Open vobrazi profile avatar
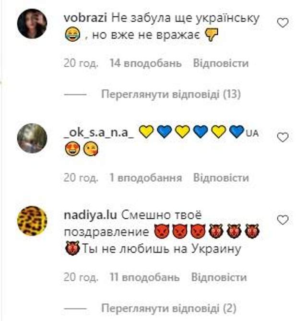The width and height of the screenshot is (307, 321). coord(32,24)
